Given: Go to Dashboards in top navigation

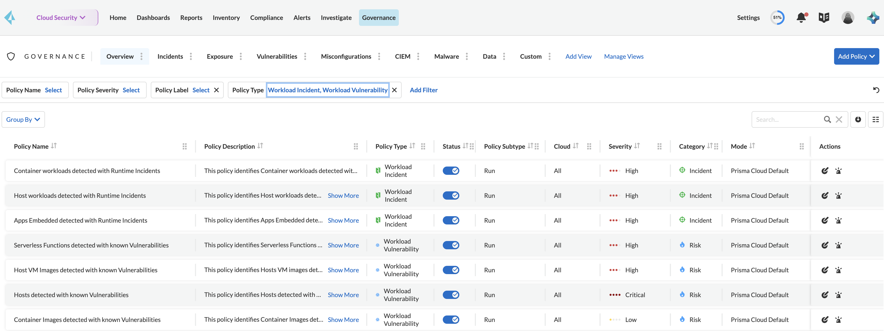Looking at the screenshot, I should [x=153, y=18].
